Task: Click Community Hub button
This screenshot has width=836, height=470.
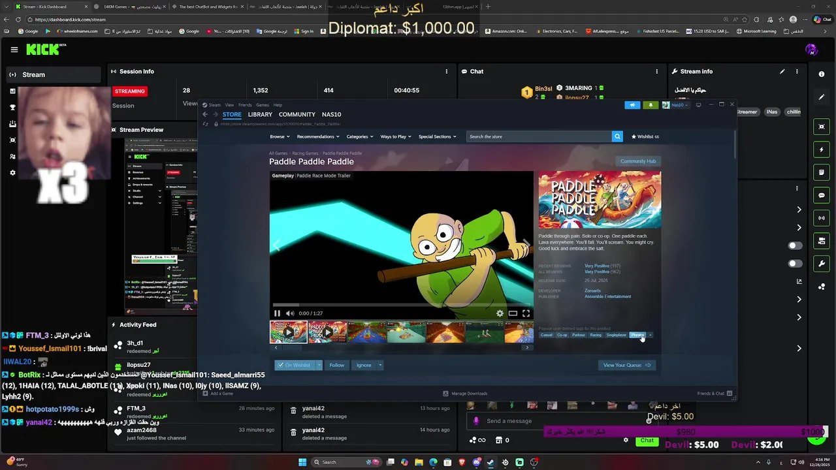Action: click(x=638, y=161)
